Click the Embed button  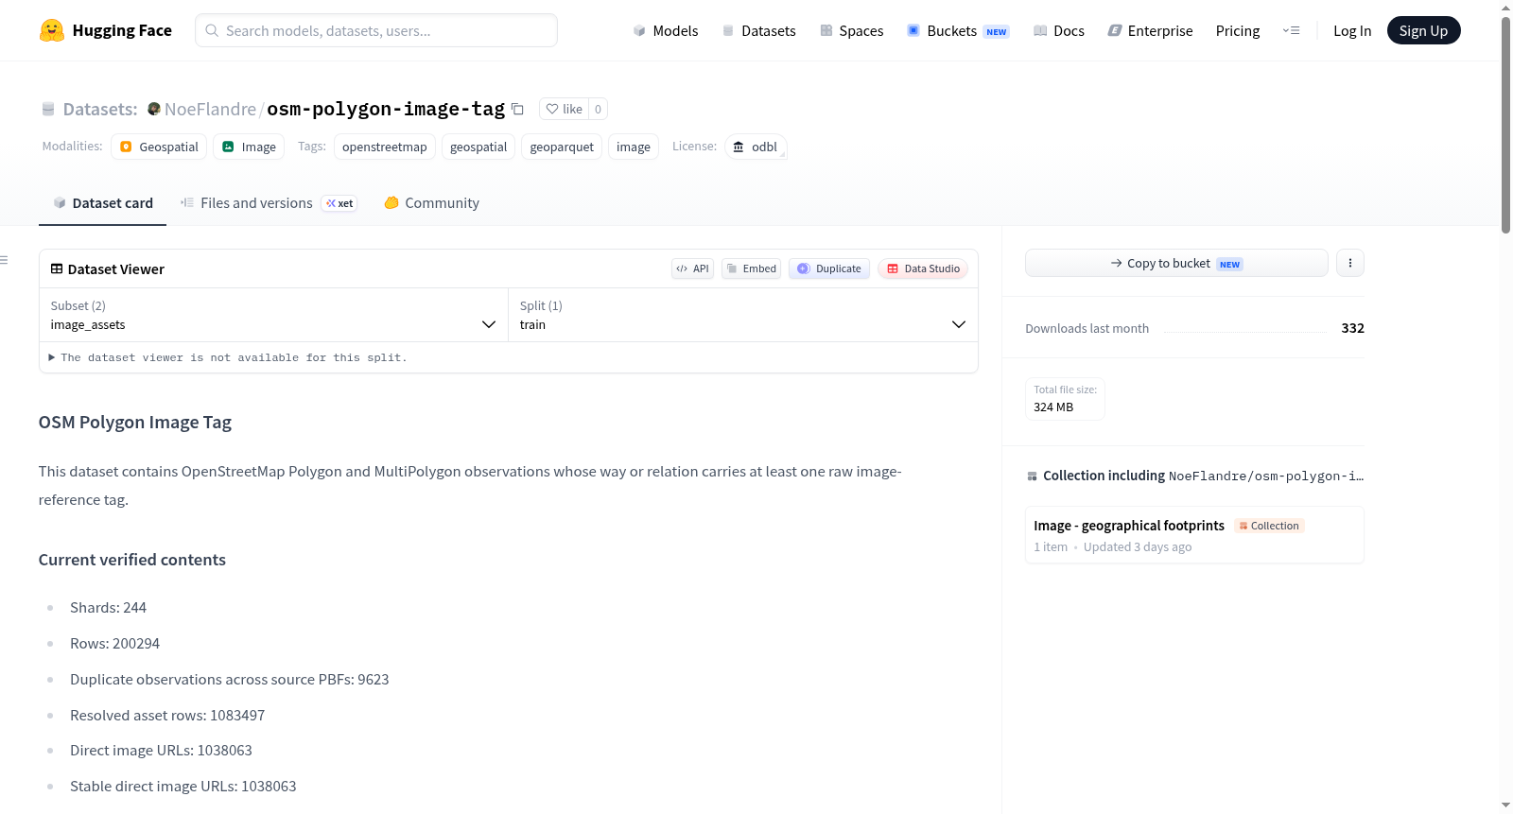751,268
